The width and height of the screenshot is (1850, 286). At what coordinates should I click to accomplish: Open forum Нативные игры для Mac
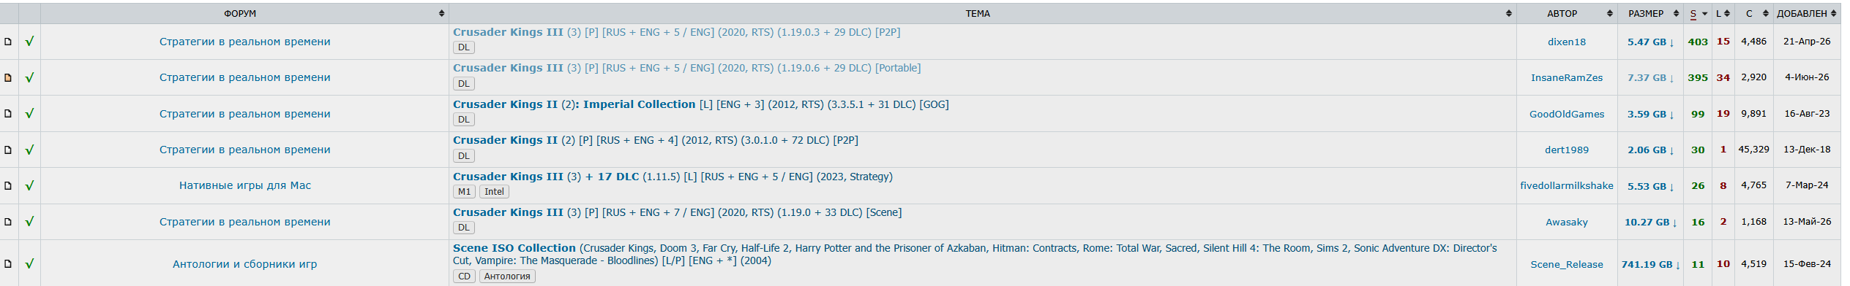pyautogui.click(x=245, y=186)
